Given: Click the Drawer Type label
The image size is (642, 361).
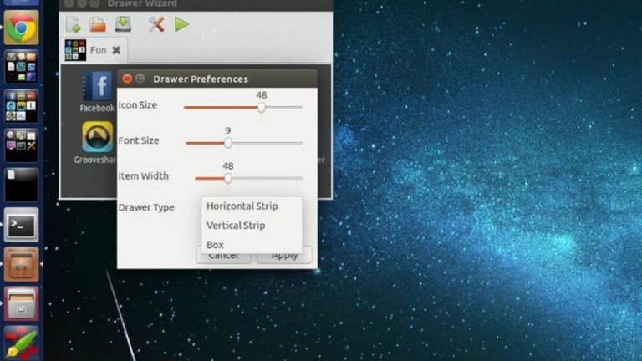Looking at the screenshot, I should coord(146,207).
